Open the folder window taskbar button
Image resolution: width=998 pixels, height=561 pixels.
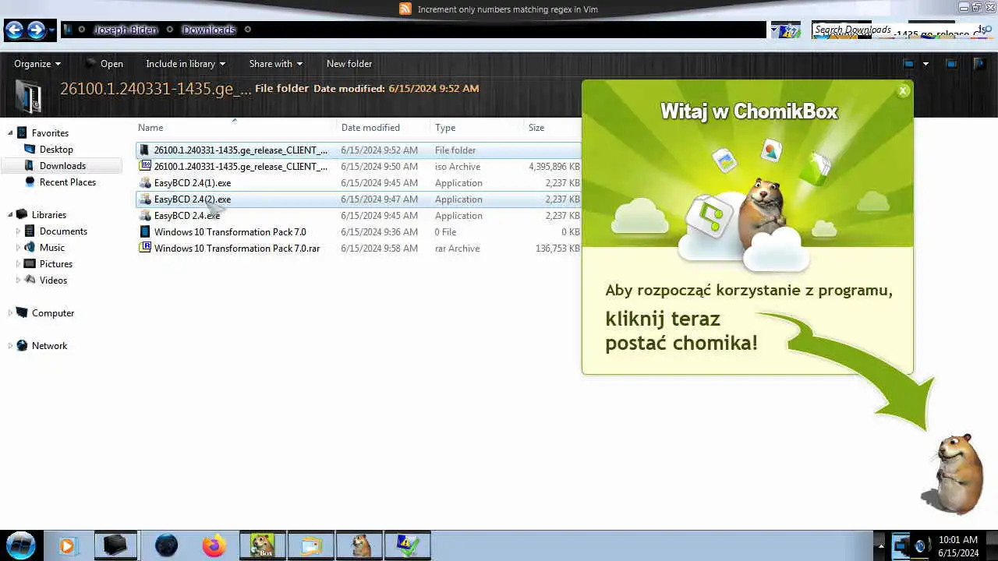coord(311,545)
